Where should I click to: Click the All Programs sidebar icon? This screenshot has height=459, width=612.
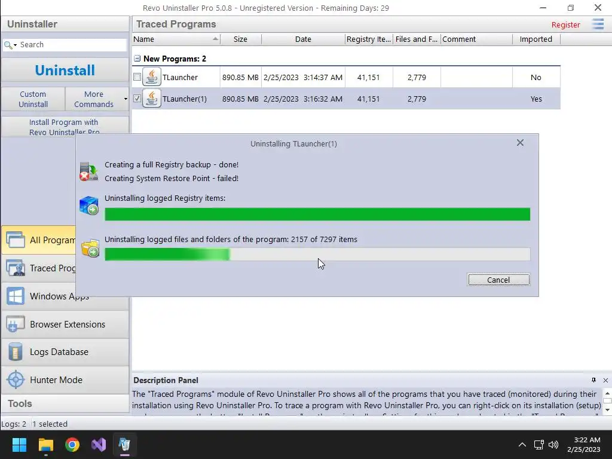click(16, 240)
